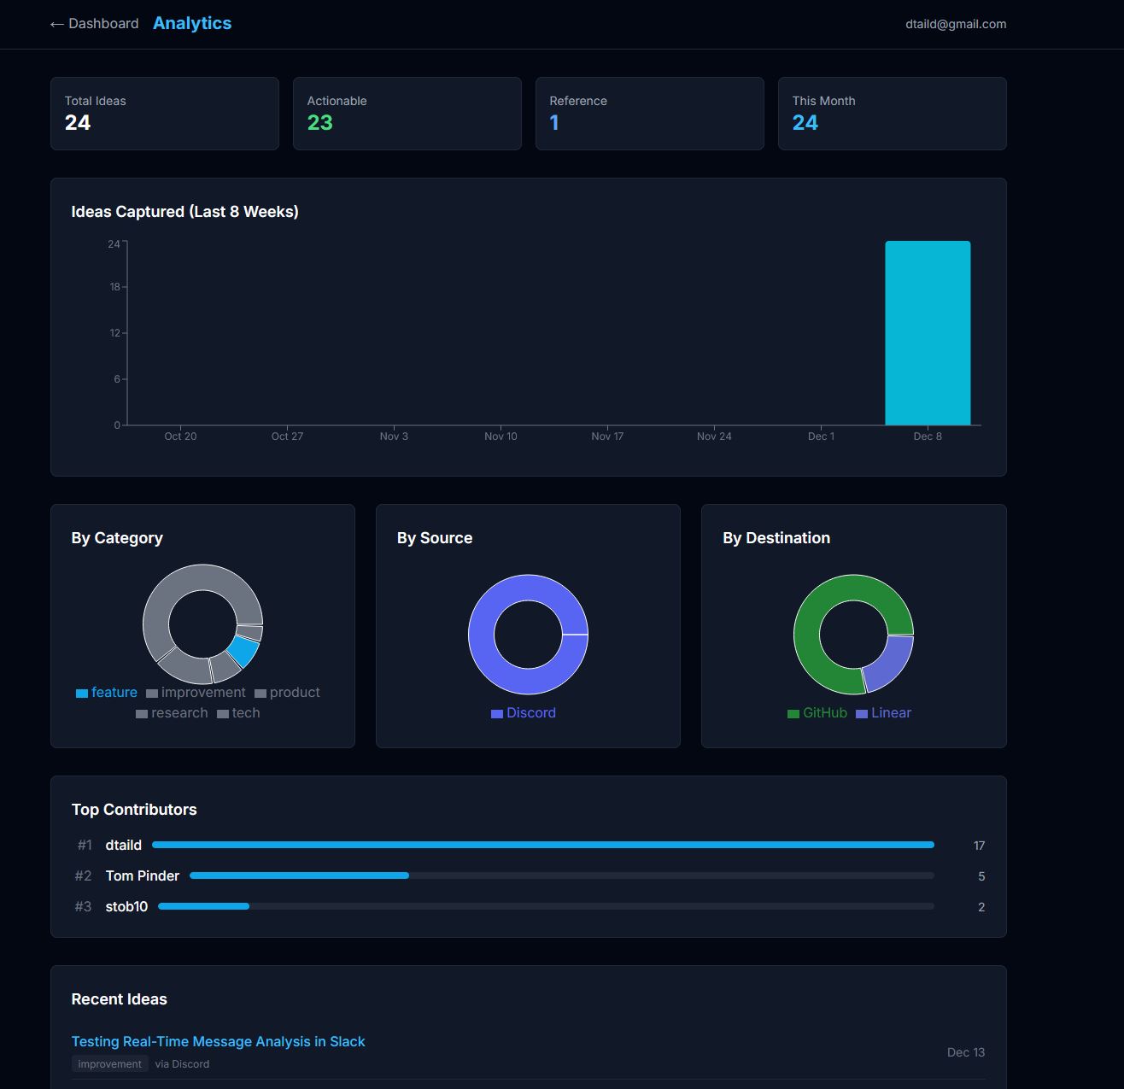Click the product legend marker in By Category

click(x=259, y=693)
